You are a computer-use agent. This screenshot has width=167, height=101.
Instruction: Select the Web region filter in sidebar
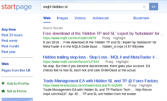coord(5,64)
